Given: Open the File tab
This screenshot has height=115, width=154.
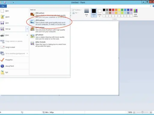Looking at the screenshot, I should (3, 6).
